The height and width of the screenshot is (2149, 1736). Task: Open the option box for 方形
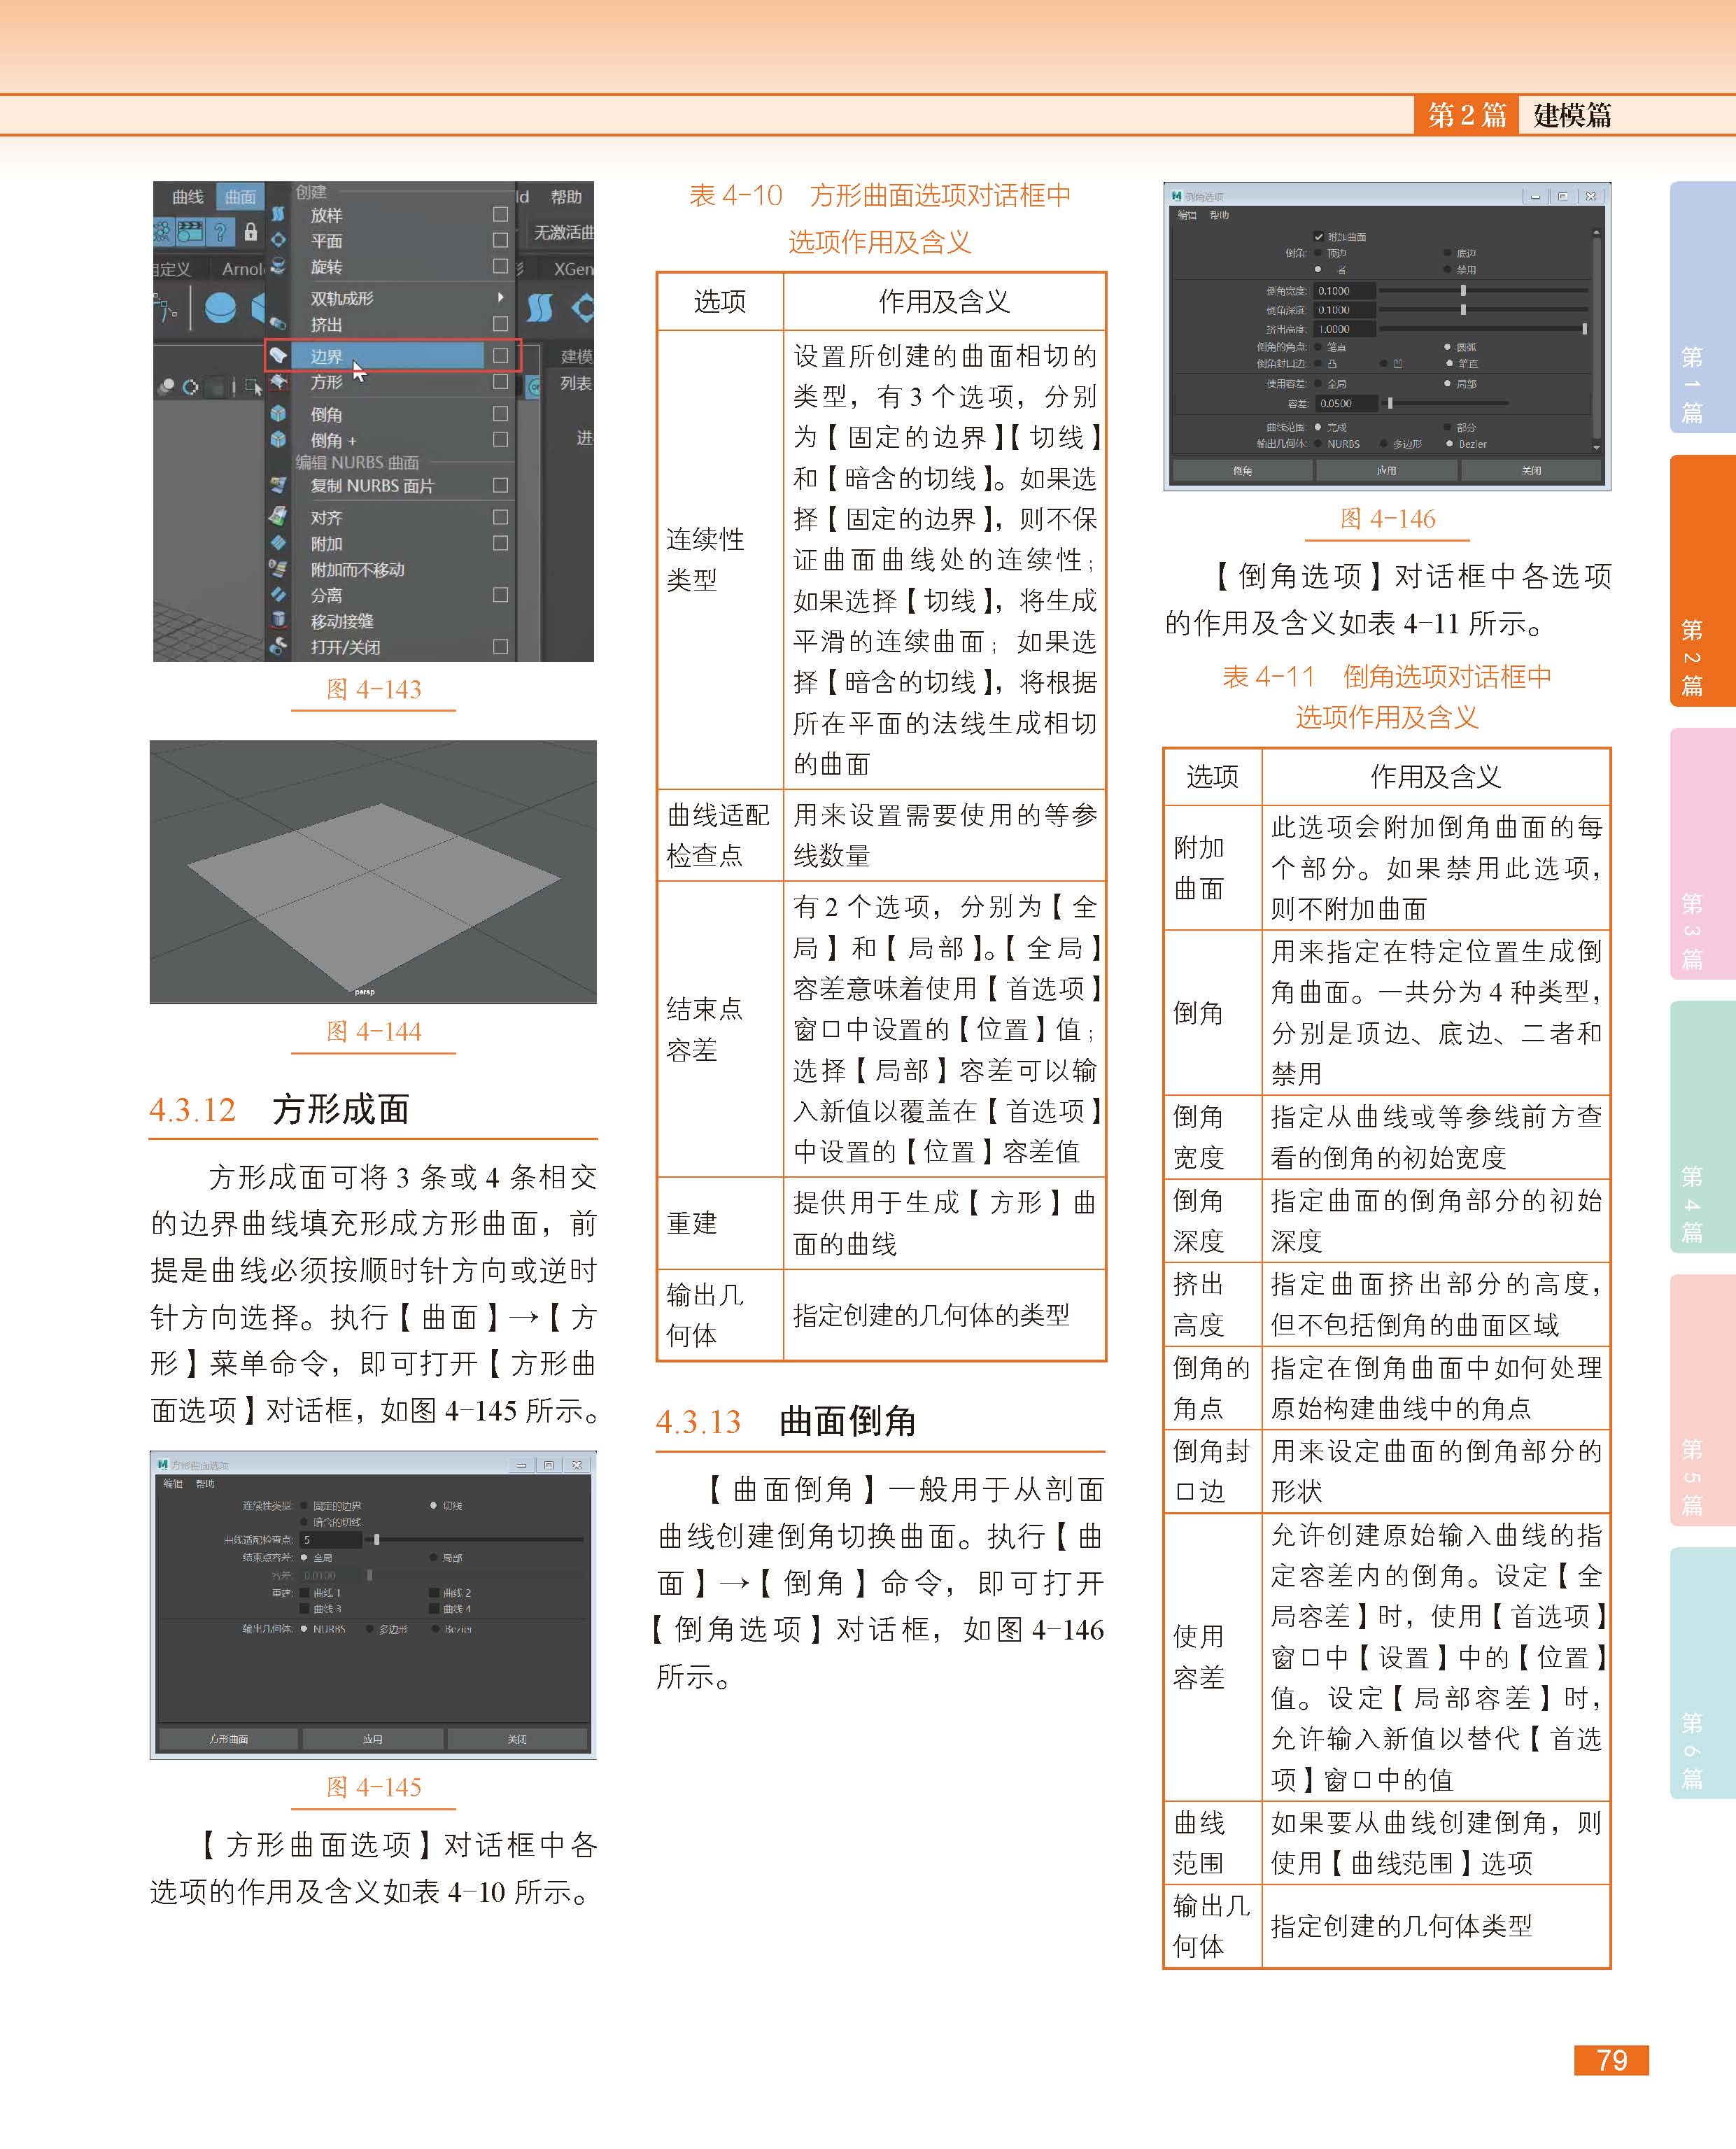click(500, 382)
